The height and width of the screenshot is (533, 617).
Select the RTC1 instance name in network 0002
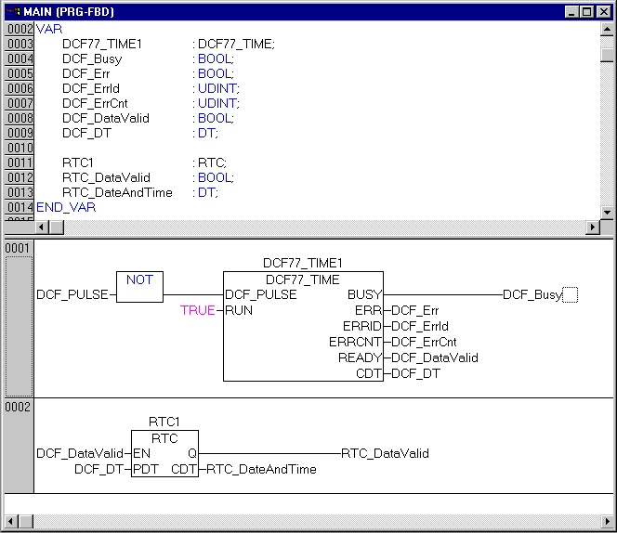[164, 422]
